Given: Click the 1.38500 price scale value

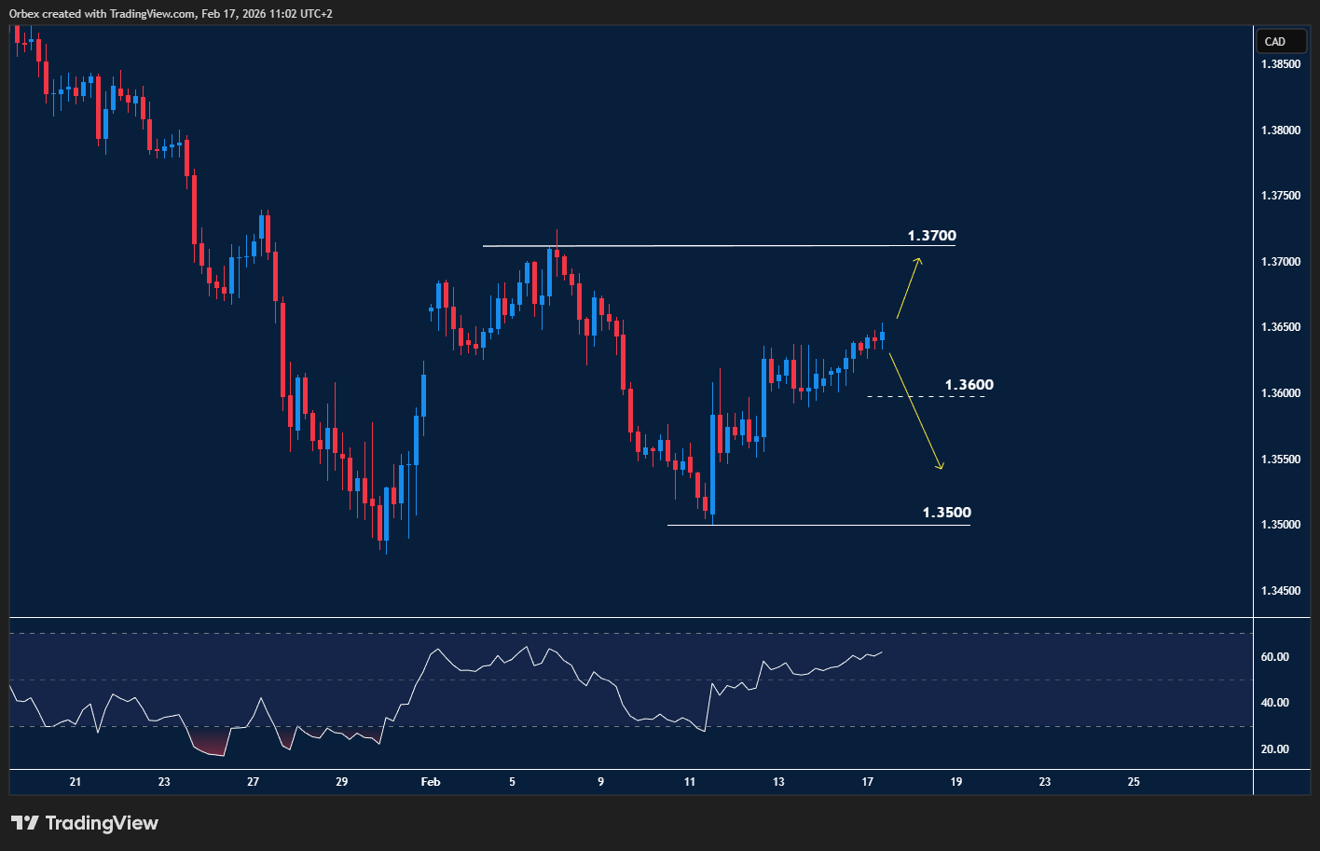Looking at the screenshot, I should tap(1281, 63).
